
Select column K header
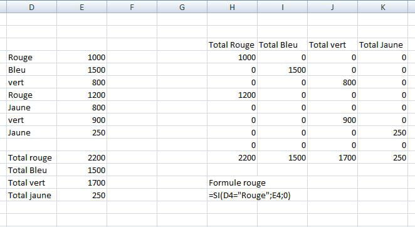coord(382,7)
